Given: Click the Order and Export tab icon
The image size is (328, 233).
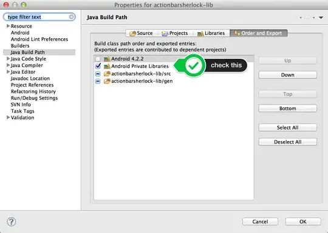Looking at the screenshot, I should (237, 33).
